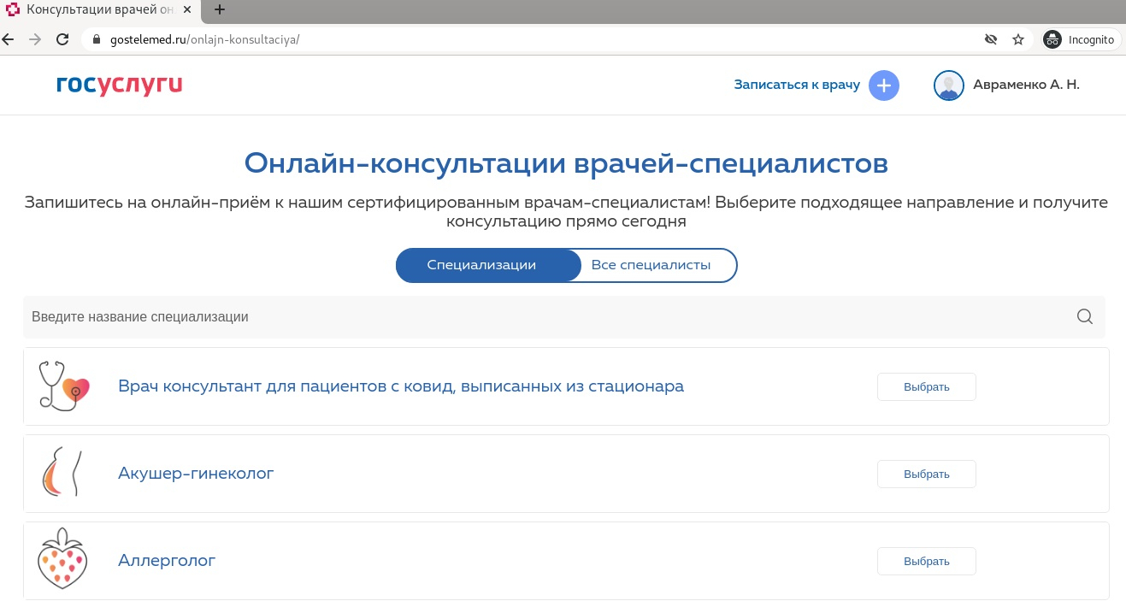Click the Incognito badge icon
Image resolution: width=1126 pixels, height=601 pixels.
(1052, 39)
